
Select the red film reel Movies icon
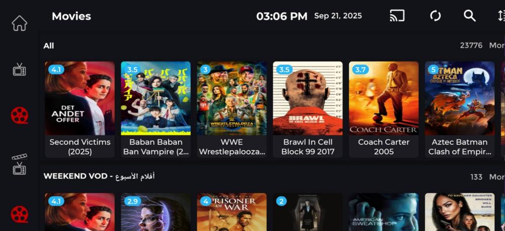coord(20,115)
